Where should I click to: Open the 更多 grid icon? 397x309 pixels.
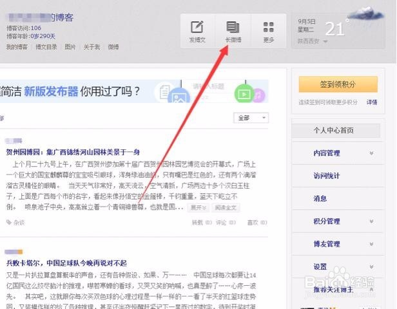click(268, 27)
